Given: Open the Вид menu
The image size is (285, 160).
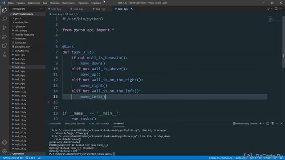Looking at the screenshot, I should point(45,3).
